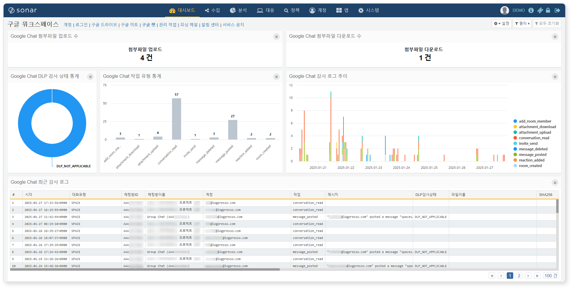Image resolution: width=572 pixels, height=289 pixels.
Task: Select page 2 in pagination
Action: click(x=519, y=276)
